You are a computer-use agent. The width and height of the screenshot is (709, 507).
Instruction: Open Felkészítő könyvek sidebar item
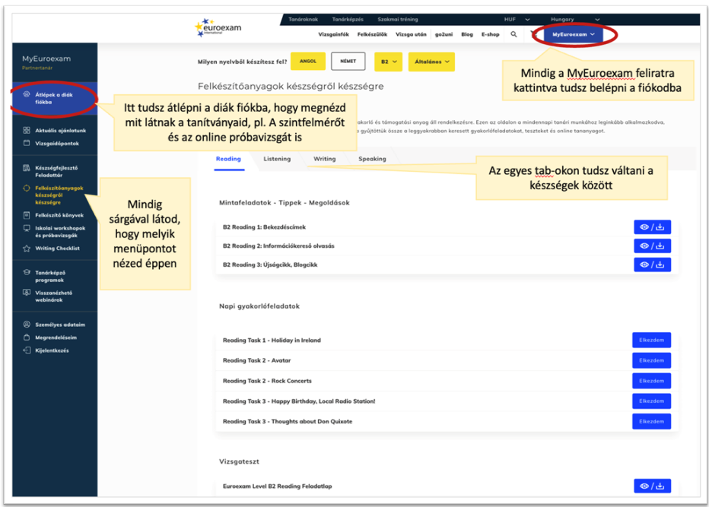[x=59, y=215]
